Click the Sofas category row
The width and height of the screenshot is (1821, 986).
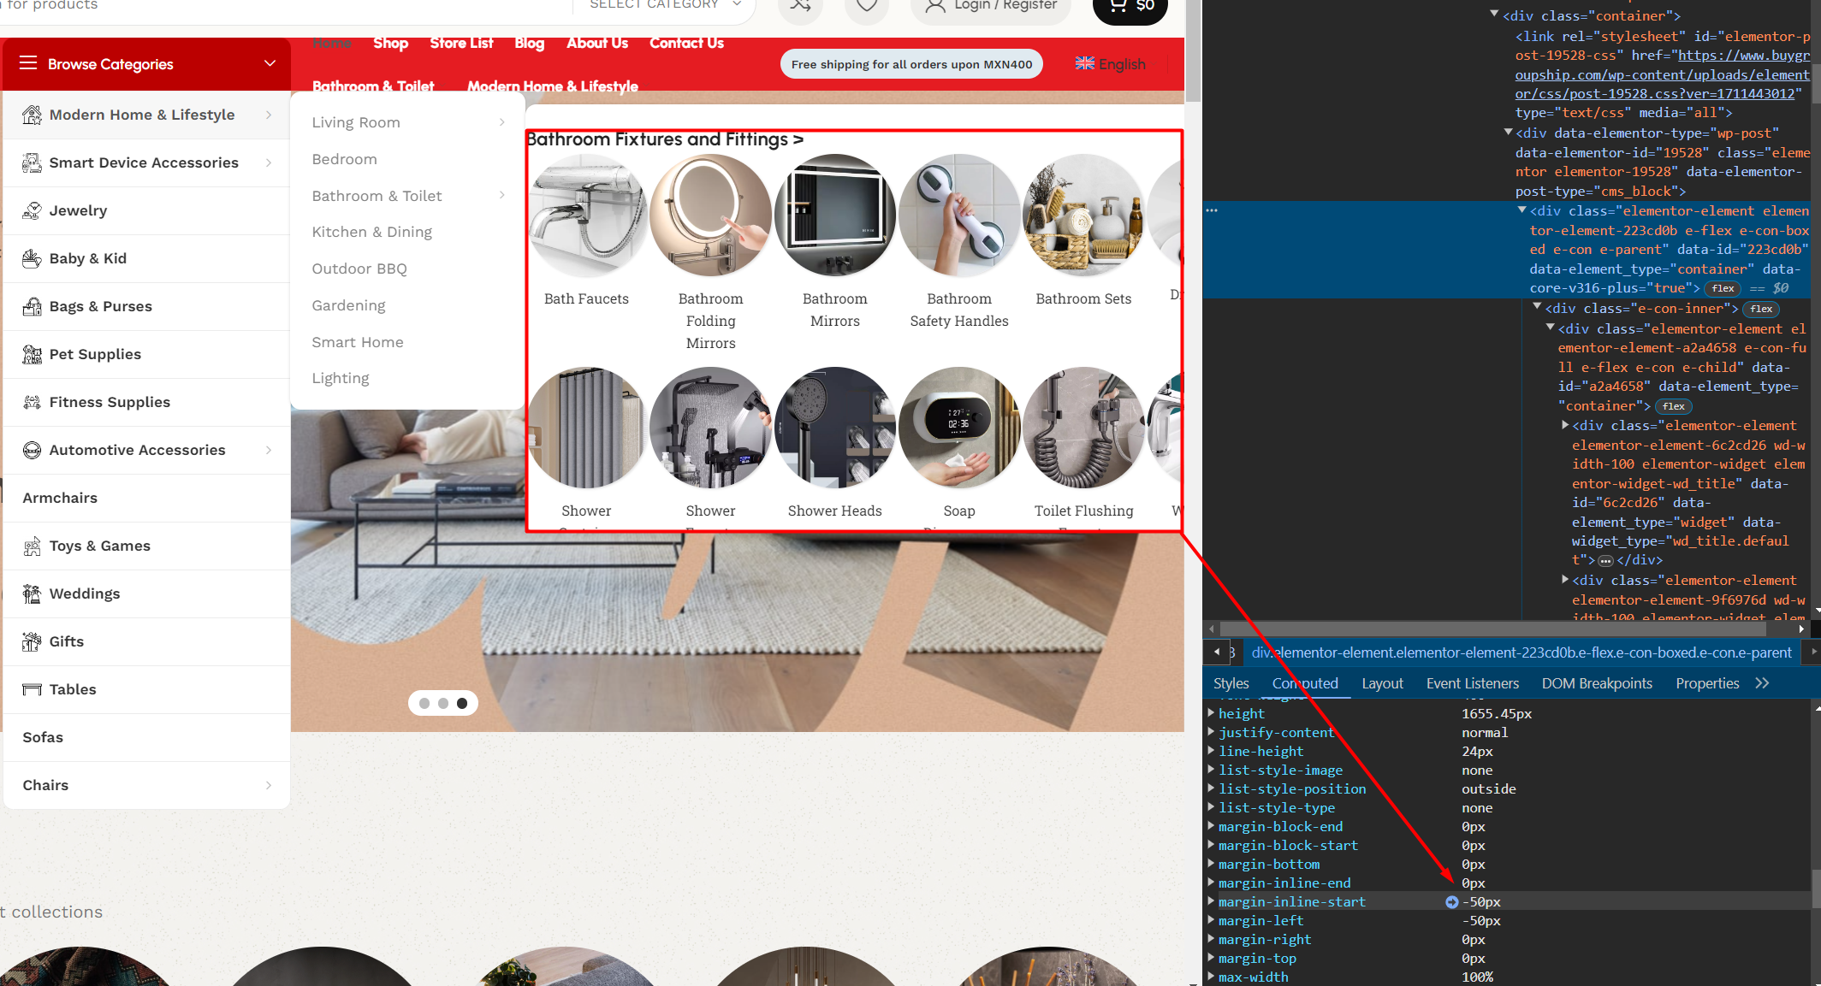coord(147,737)
